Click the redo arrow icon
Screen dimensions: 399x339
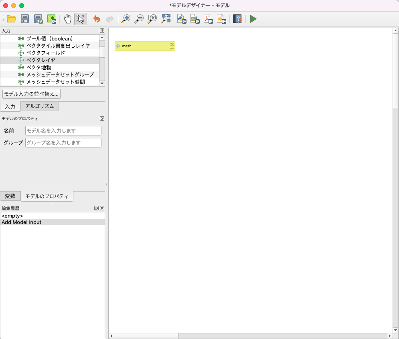point(109,19)
